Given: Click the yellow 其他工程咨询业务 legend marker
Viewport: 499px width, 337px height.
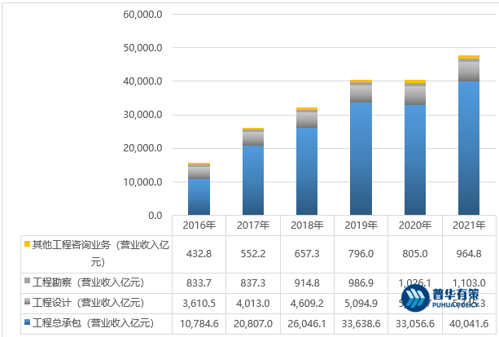Looking at the screenshot, I should coord(28,243).
